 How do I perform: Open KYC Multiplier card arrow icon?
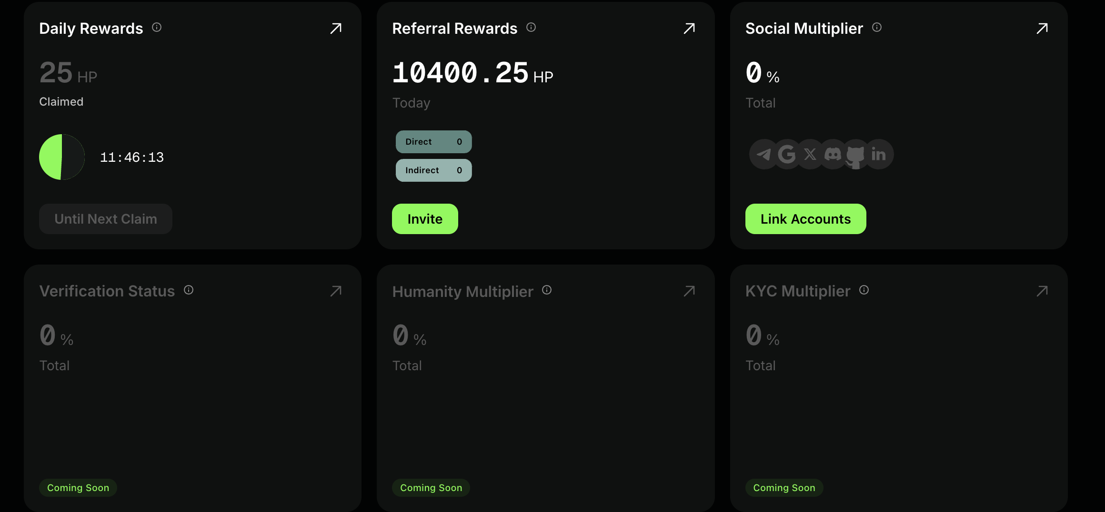1042,291
